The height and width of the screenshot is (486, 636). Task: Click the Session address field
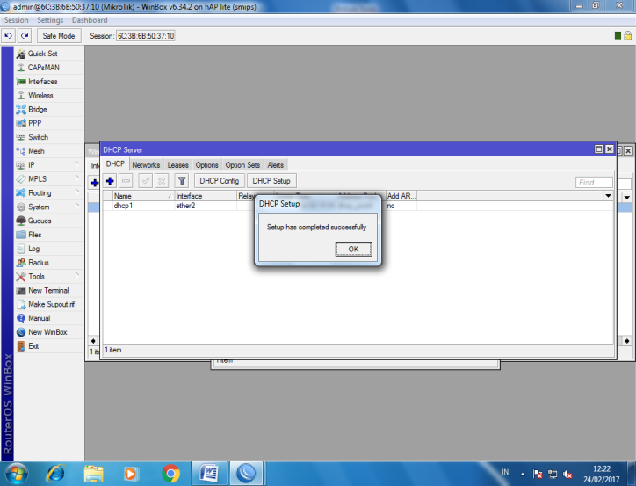pos(146,36)
